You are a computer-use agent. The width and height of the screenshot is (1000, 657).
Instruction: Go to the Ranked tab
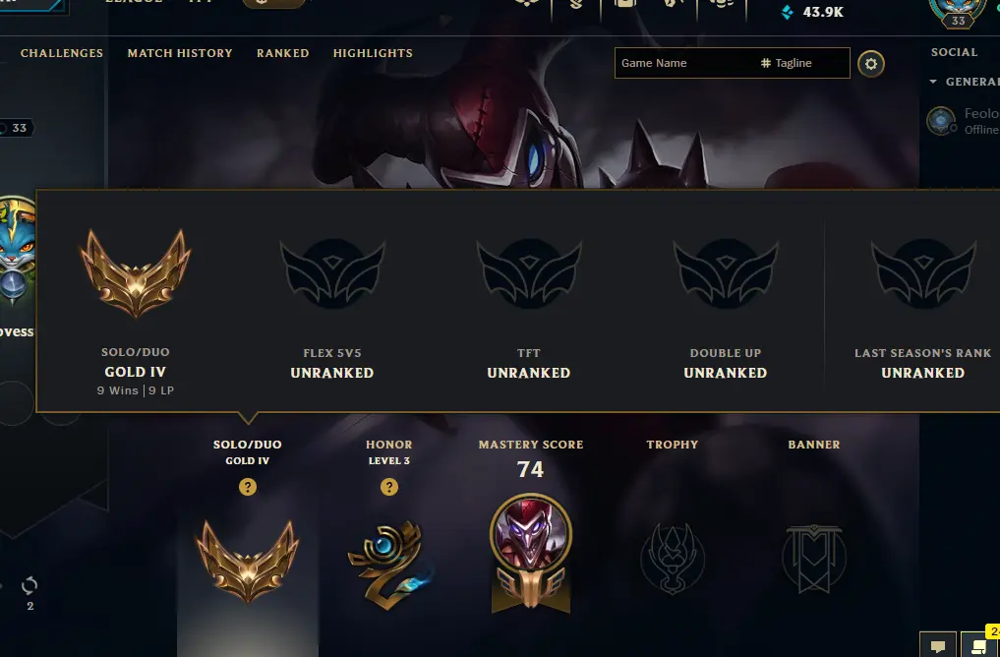click(282, 53)
